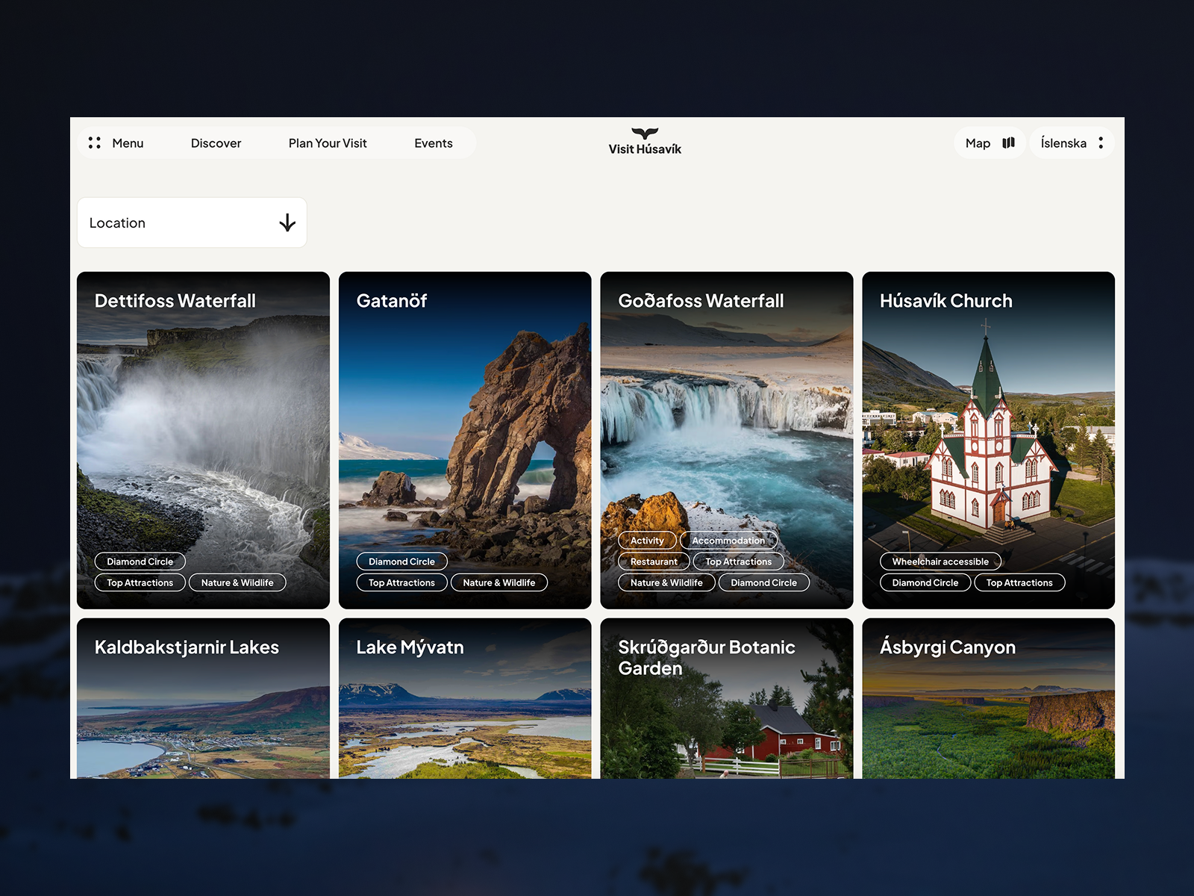Go to the Events page
Image resolution: width=1194 pixels, height=896 pixels.
point(434,143)
